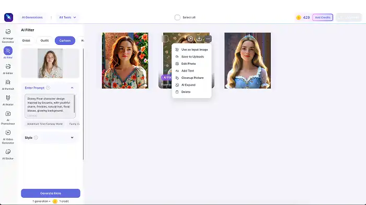Choose Use as Input Image
The height and width of the screenshot is (205, 366).
(x=192, y=50)
